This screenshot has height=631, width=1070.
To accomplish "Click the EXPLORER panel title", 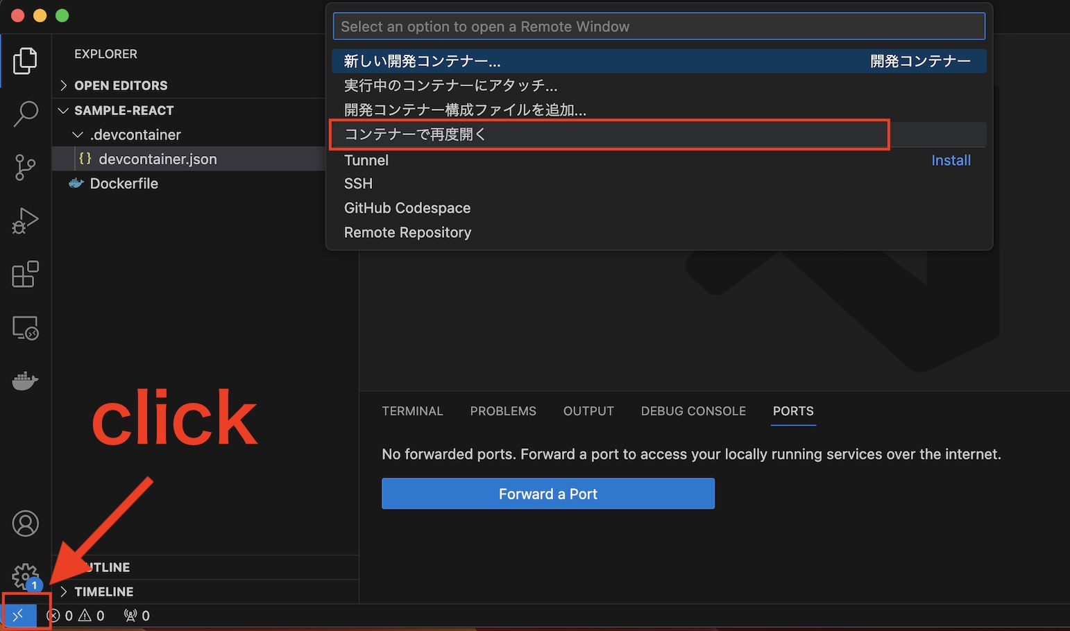I will pyautogui.click(x=105, y=54).
